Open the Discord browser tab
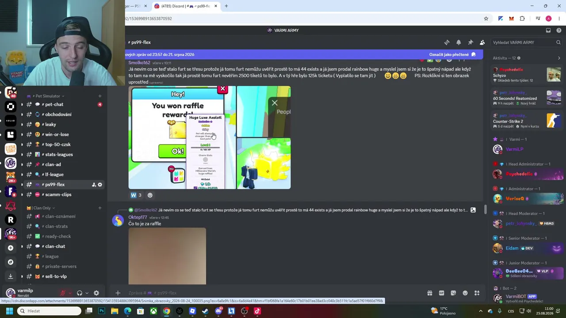566x318 pixels. click(x=186, y=6)
